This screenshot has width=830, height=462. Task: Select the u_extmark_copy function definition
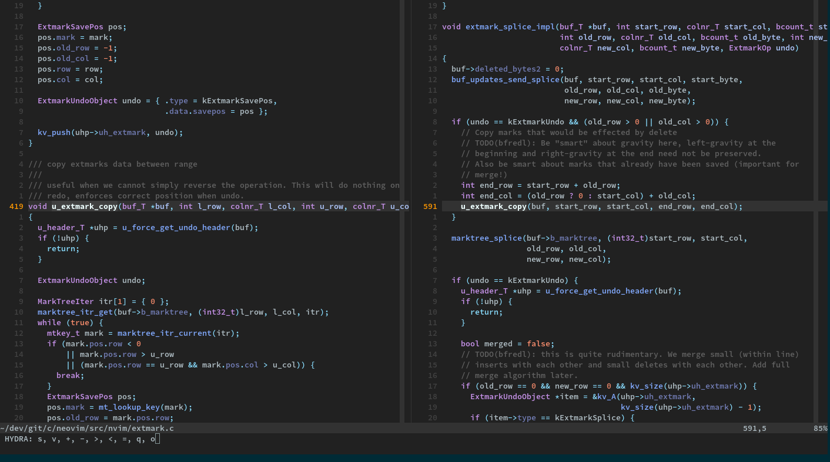(84, 206)
